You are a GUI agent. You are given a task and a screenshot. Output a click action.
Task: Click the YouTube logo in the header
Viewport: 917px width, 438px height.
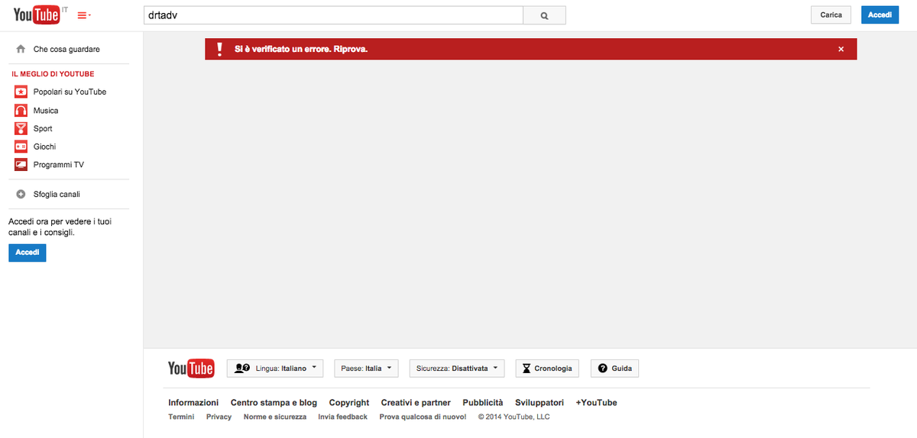(37, 14)
